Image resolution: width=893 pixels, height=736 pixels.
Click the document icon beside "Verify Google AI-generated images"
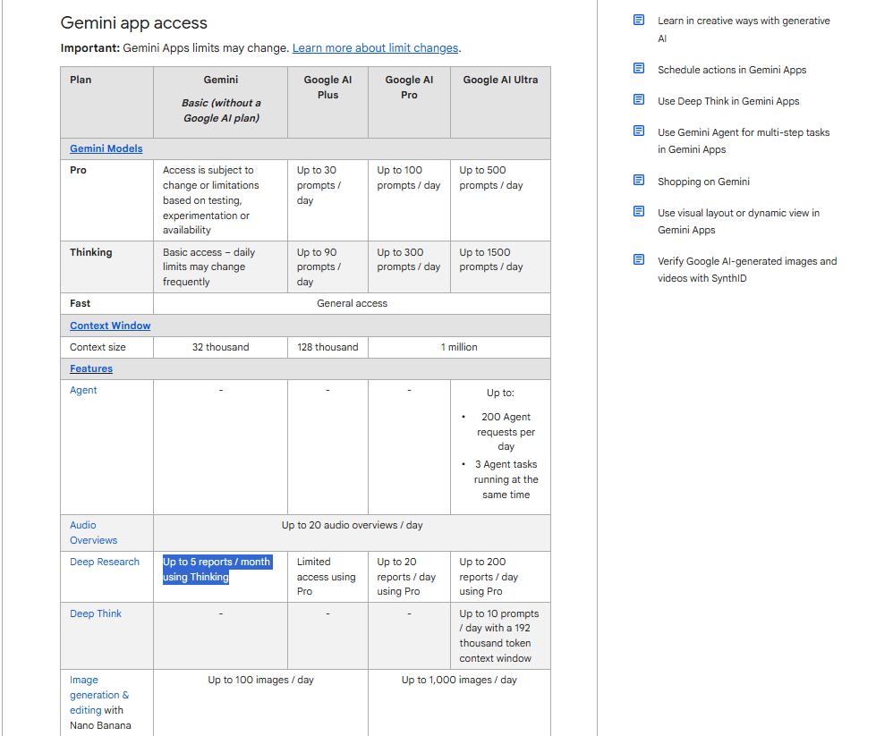[x=638, y=261]
